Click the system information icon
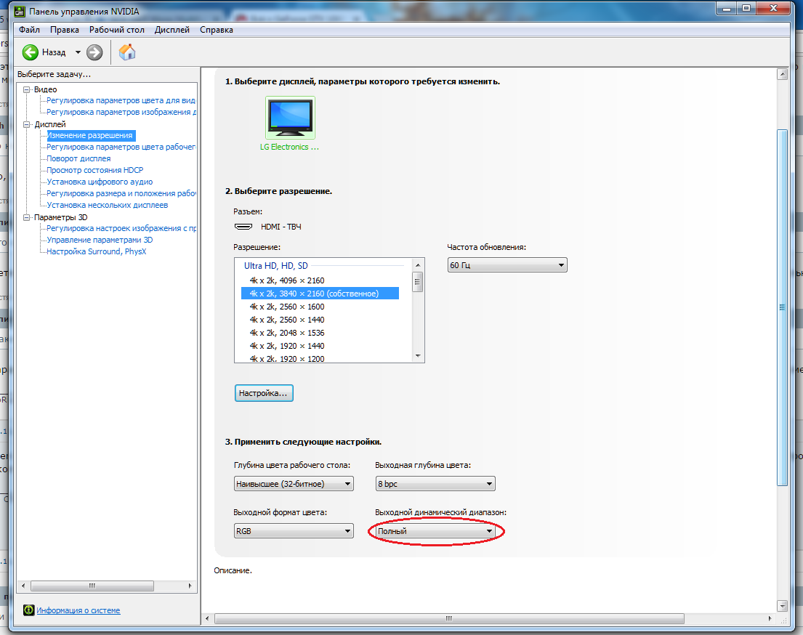803x635 pixels. click(28, 610)
